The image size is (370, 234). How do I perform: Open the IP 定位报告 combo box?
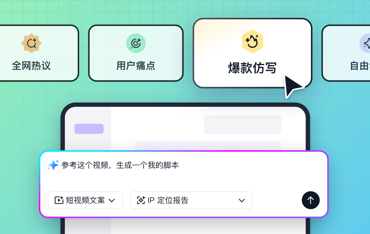pyautogui.click(x=191, y=200)
